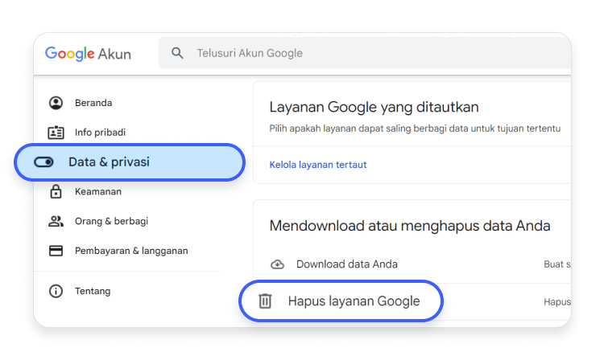
Task: Click Layanan Google yang ditautkan heading
Action: (374, 107)
